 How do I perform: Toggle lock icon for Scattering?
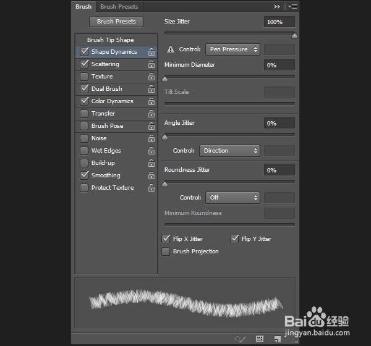(151, 64)
